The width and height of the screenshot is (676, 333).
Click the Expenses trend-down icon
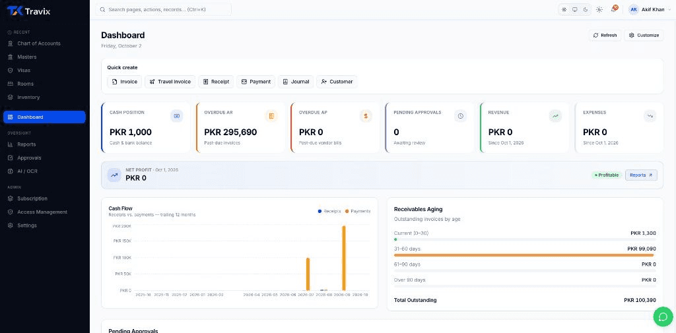[650, 116]
